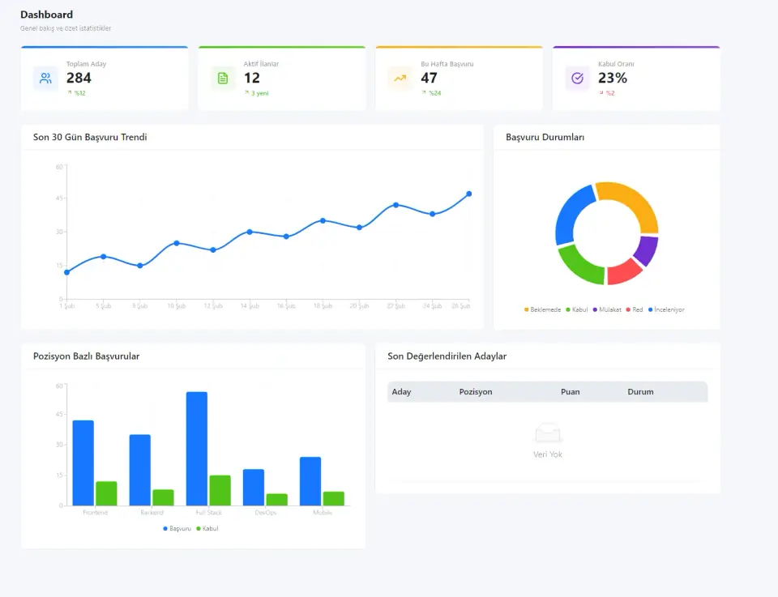Click the Aktif İlanlar value 12
This screenshot has width=778, height=597.
251,78
